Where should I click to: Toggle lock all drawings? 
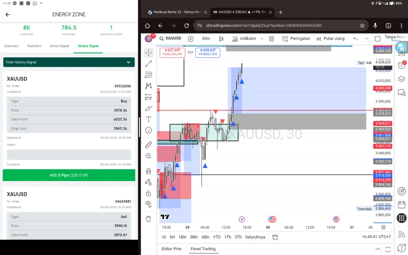tap(149, 193)
